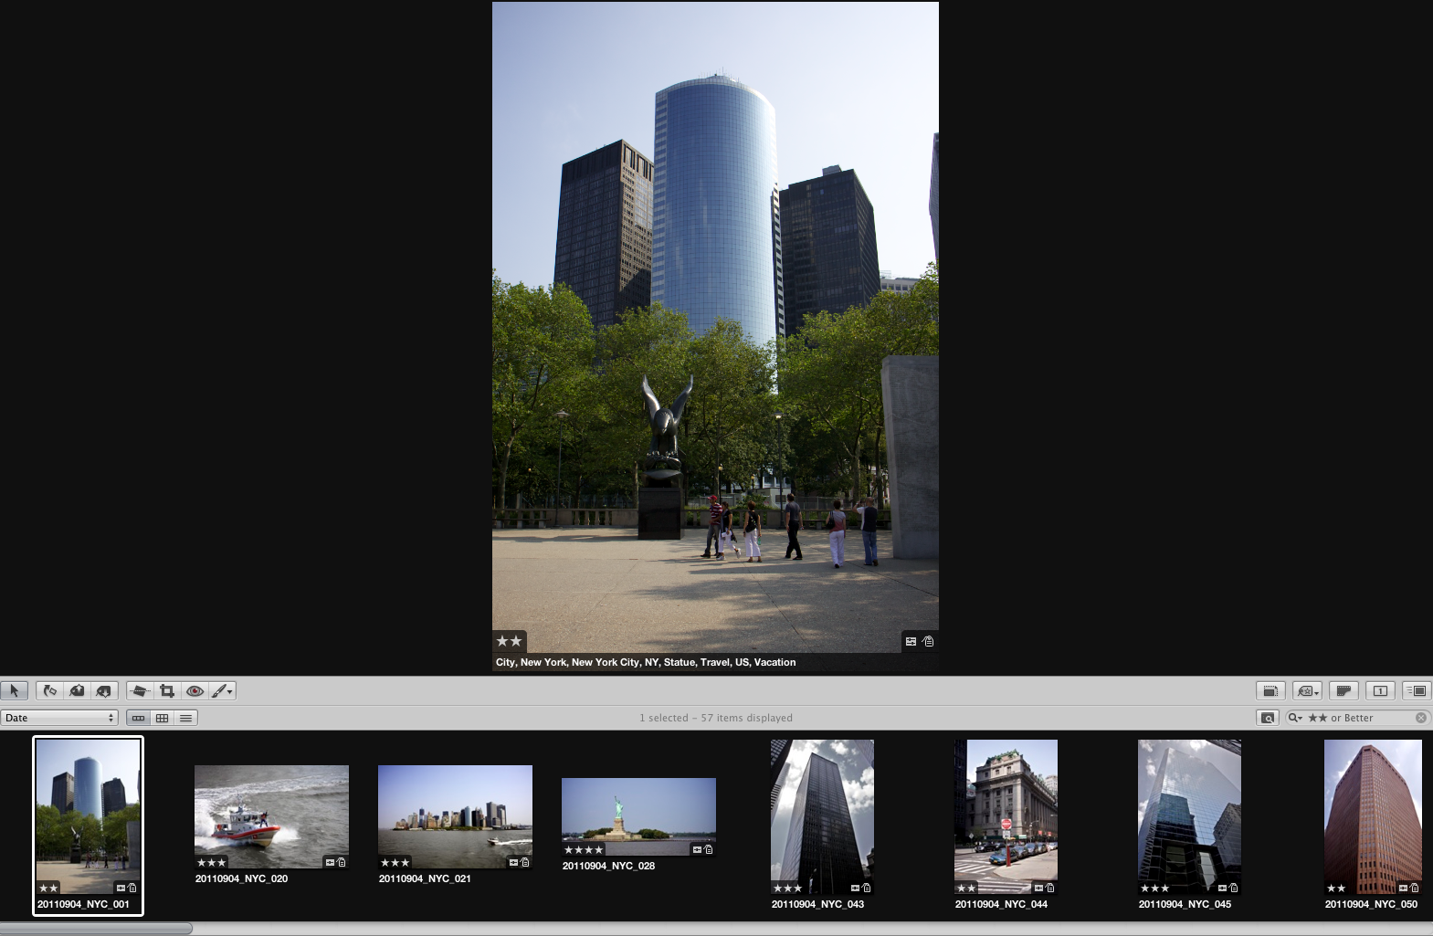Click the filmstrip-shaped toolbar button
Image resolution: width=1433 pixels, height=936 pixels.
[1343, 691]
